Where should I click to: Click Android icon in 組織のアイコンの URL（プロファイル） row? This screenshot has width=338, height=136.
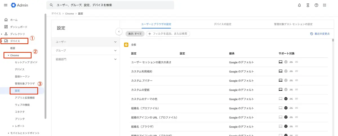[x=291, y=117]
